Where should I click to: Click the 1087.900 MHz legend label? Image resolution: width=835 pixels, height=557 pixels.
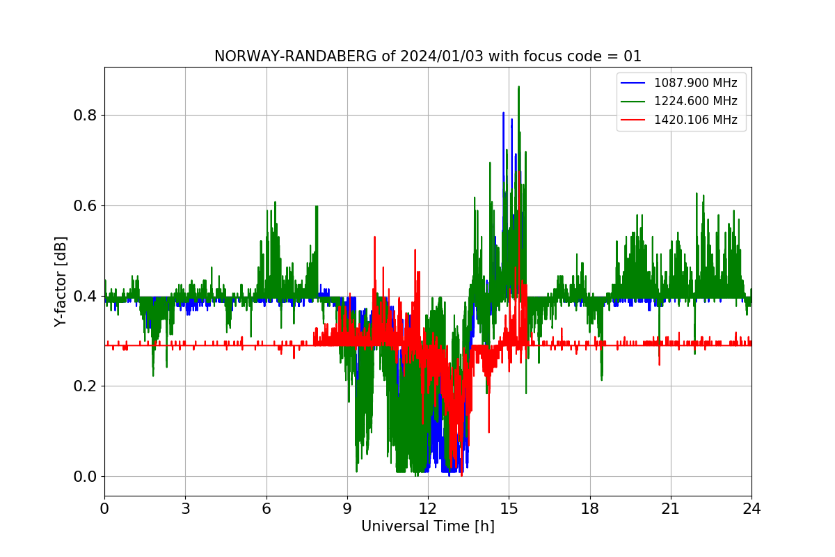click(x=695, y=84)
